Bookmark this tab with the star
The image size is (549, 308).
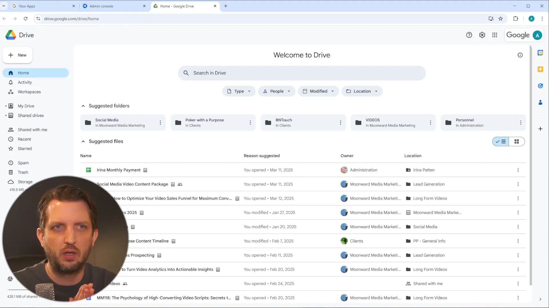pyautogui.click(x=500, y=19)
